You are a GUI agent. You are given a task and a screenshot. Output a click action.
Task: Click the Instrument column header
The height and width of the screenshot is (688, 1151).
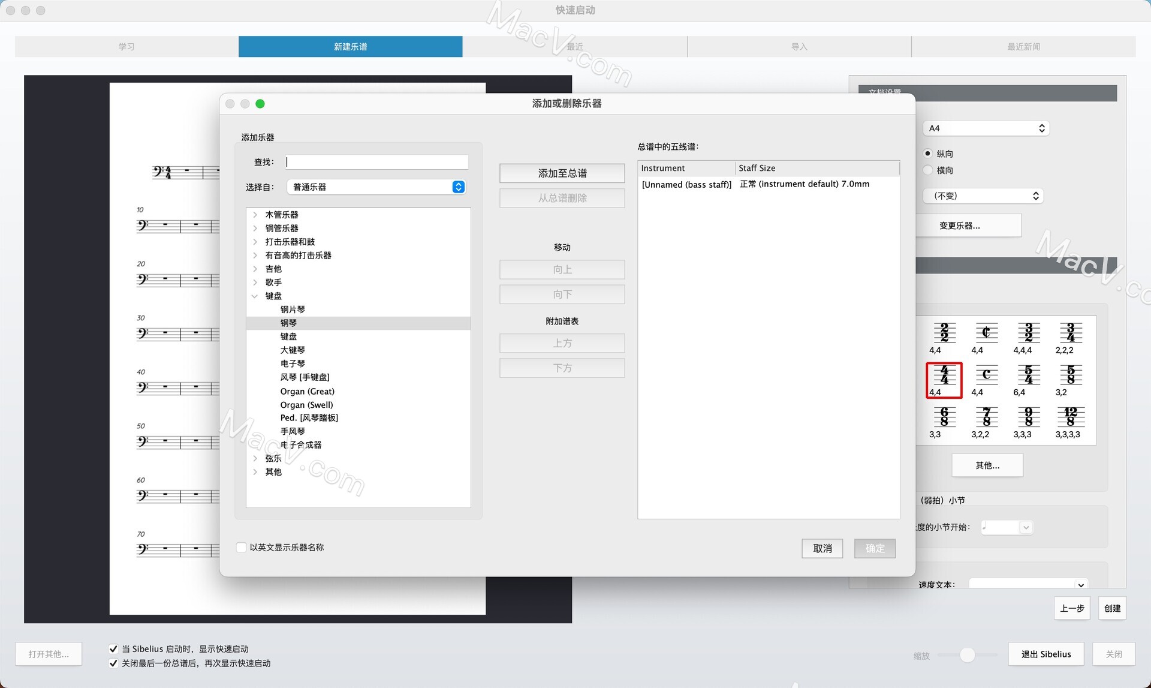[x=687, y=168]
